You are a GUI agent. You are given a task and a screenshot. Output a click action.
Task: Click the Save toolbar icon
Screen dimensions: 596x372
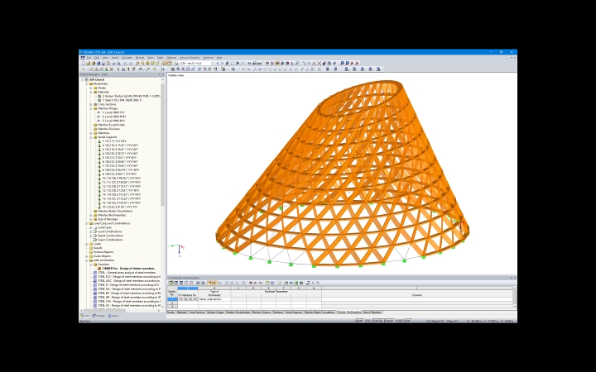[103, 64]
